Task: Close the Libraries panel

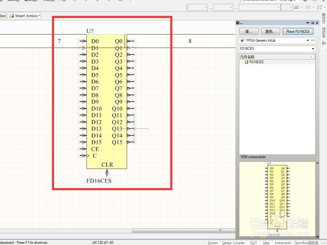Action: point(317,23)
